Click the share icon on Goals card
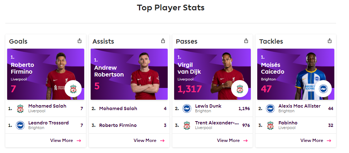 coord(80,41)
